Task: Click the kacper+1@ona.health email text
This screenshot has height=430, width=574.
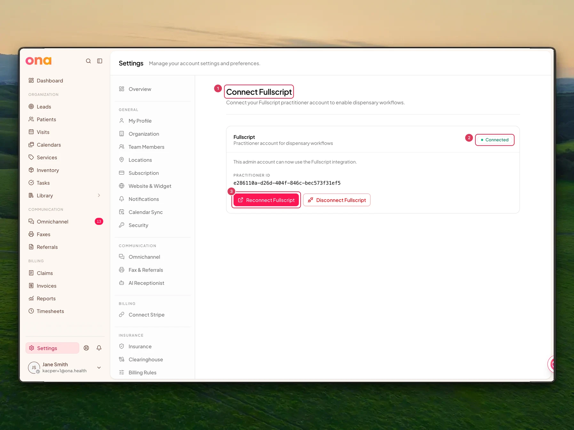Action: pyautogui.click(x=64, y=371)
